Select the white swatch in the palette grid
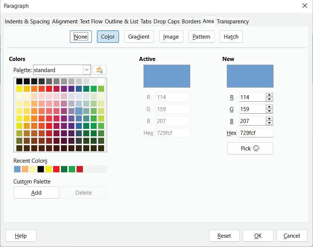Viewport: 313px width, 247px height. pyautogui.click(x=101, y=81)
